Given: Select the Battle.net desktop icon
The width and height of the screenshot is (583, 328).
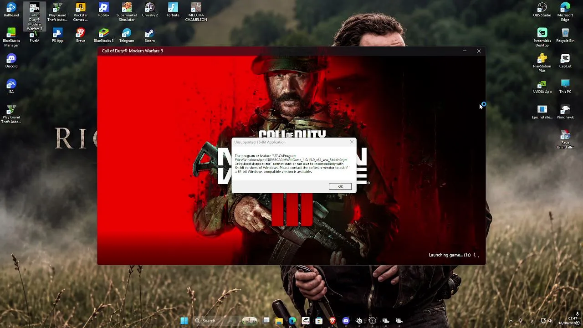Looking at the screenshot, I should tap(11, 10).
